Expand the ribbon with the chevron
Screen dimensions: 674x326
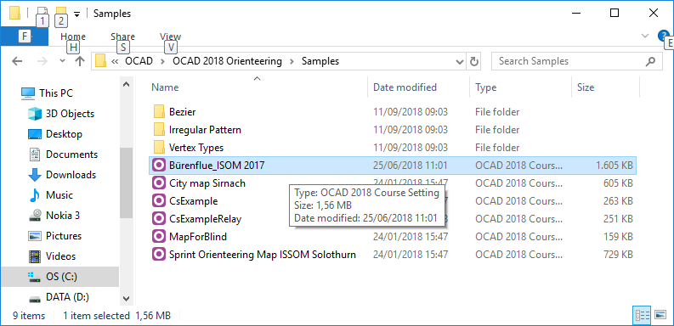645,36
